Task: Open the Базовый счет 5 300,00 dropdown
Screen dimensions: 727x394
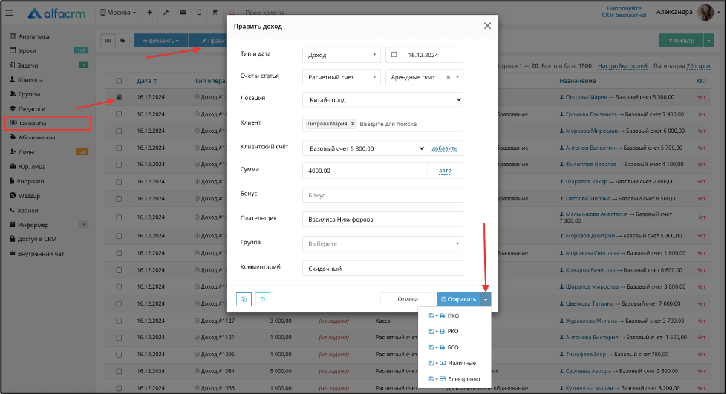Action: pos(365,148)
